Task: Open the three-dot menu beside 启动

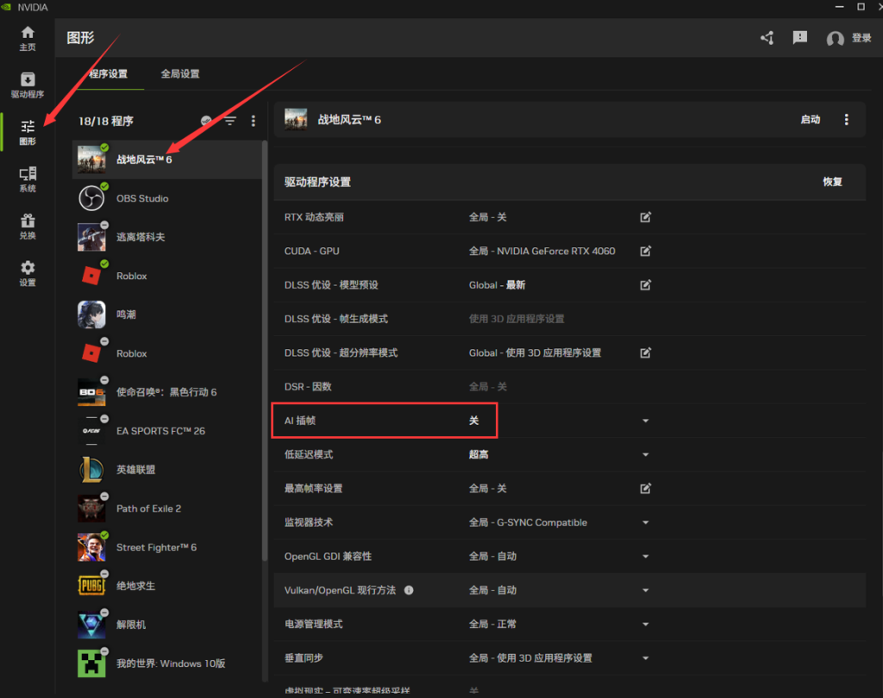Action: point(846,120)
